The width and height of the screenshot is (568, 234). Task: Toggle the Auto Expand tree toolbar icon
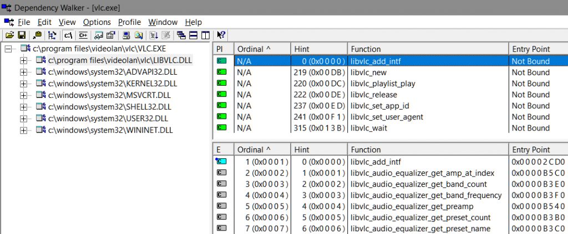click(52, 35)
